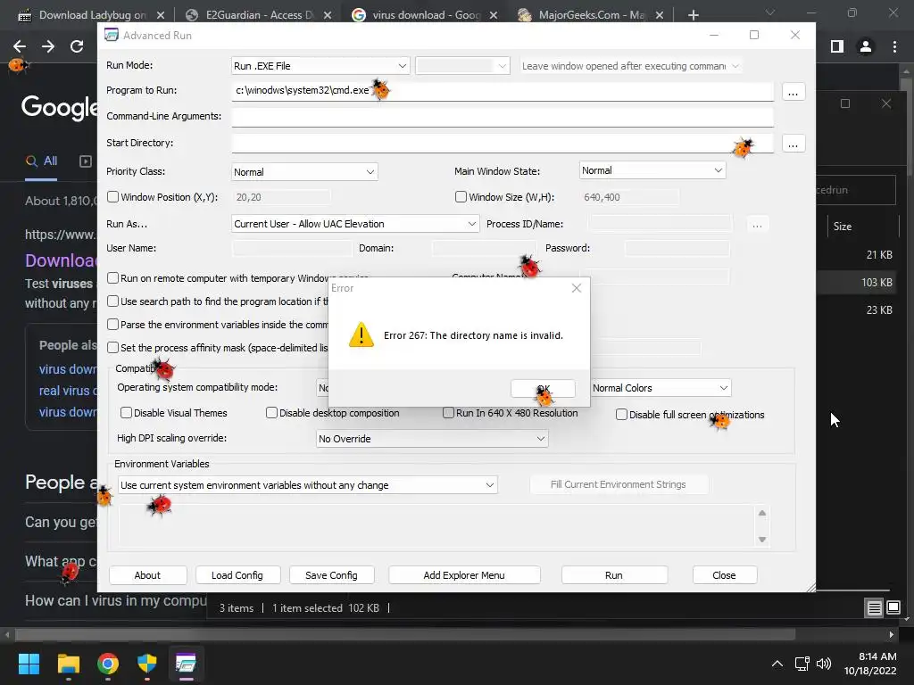The image size is (914, 685).
Task: Go forward in Chrome
Action: click(48, 46)
